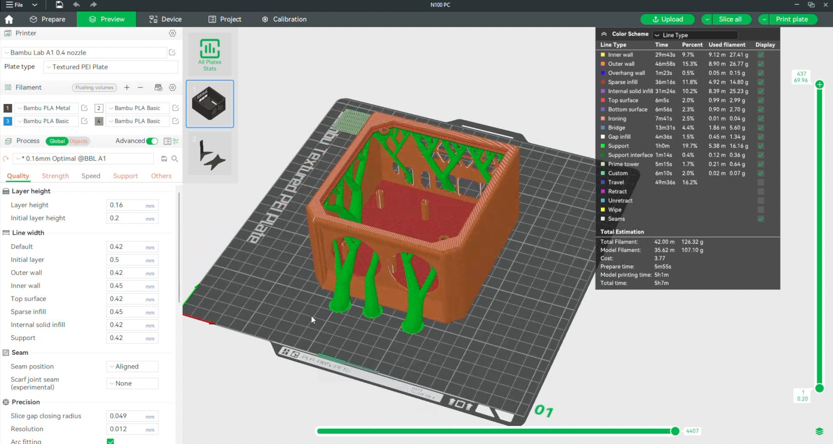833x444 pixels.
Task: Uncheck the Arc fitting checkbox
Action: click(x=110, y=441)
